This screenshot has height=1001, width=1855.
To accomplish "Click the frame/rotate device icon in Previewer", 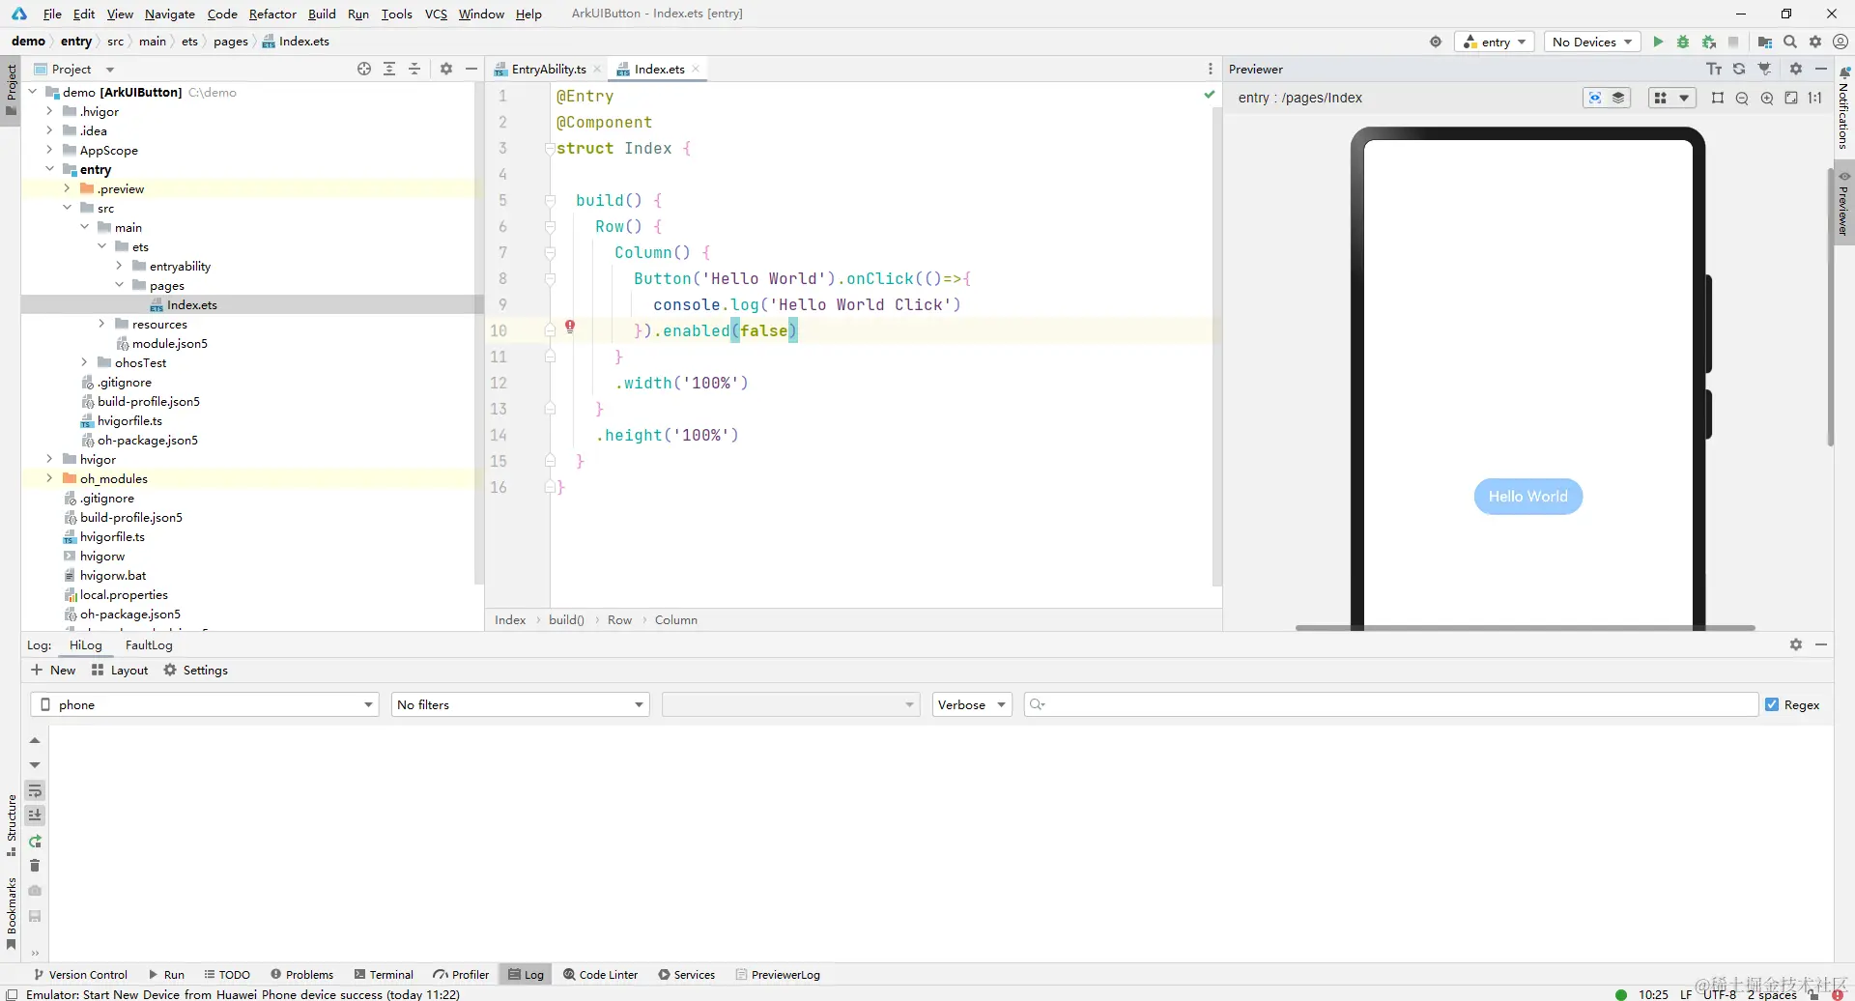I will pos(1718,98).
